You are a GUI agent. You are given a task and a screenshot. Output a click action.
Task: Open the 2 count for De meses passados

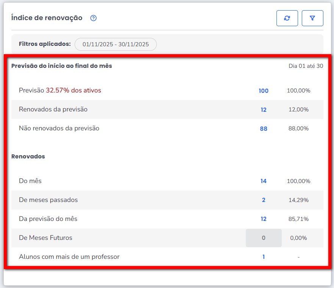[x=264, y=200]
